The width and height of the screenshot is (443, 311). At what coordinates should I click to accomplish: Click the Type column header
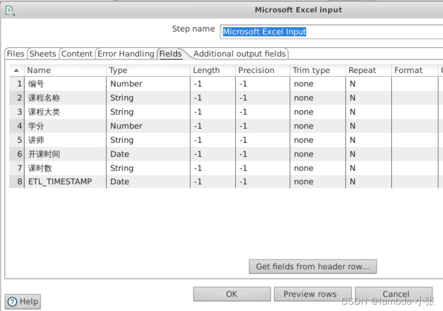148,70
